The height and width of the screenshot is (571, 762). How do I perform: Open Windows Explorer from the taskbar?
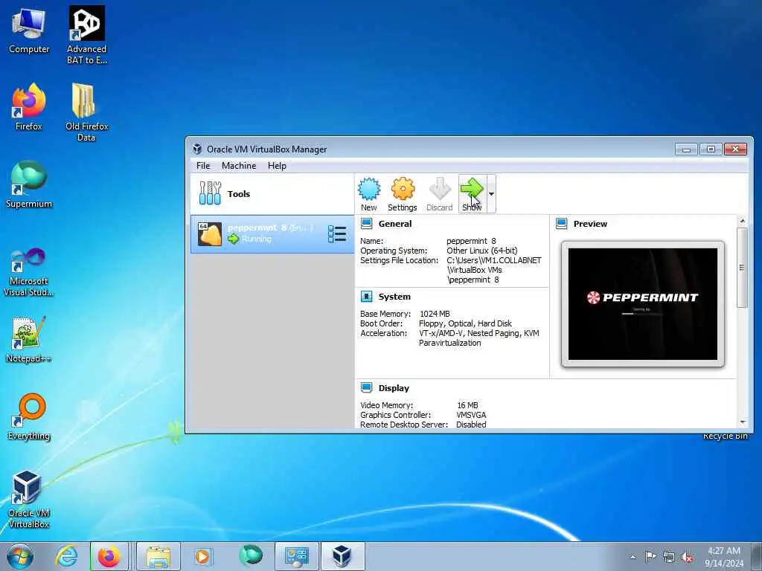(159, 556)
